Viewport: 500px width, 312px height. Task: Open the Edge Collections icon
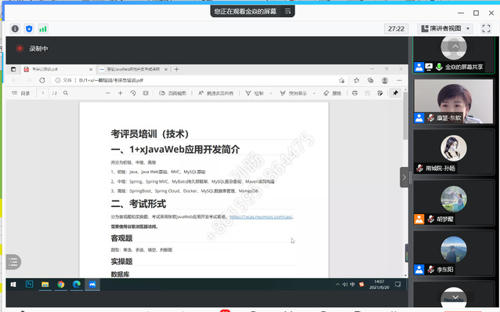[x=370, y=81]
